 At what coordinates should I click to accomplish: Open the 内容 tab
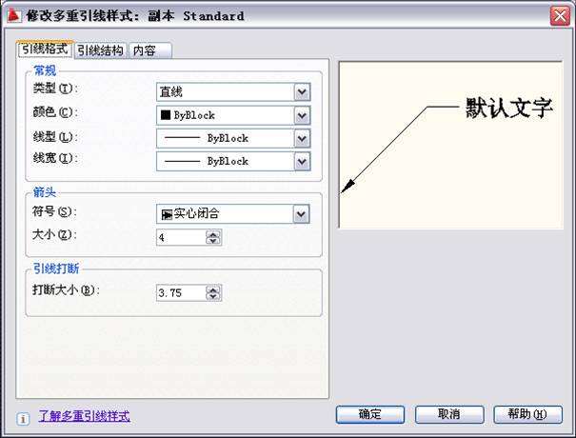click(x=150, y=50)
